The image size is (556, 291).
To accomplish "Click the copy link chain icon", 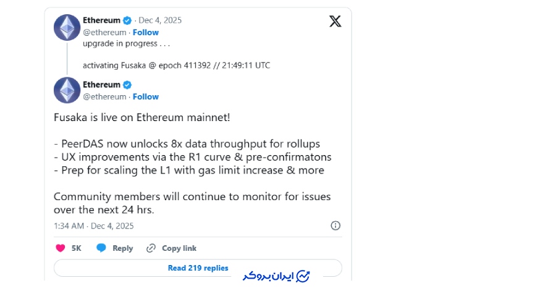I will tap(151, 248).
